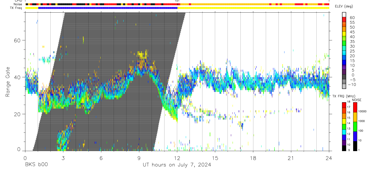Image resolution: width=370 pixels, height=171 pixels.
Task: Click the blue portion of the TX Freq strip
Action: click(x=108, y=8)
